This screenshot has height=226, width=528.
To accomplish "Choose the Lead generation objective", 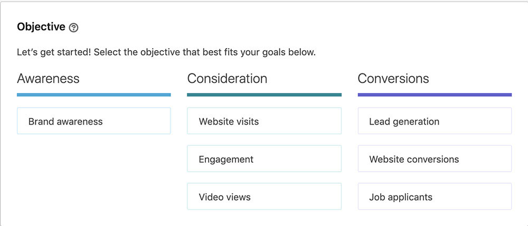I will click(x=435, y=121).
